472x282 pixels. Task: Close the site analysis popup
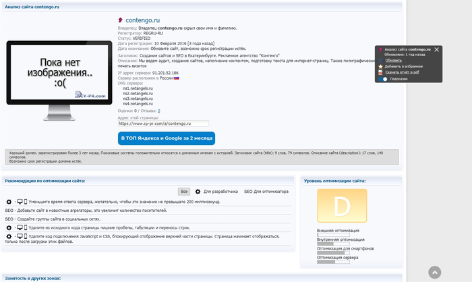tap(436, 49)
